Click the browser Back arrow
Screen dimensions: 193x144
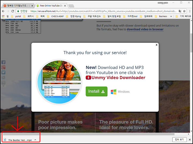3,11
